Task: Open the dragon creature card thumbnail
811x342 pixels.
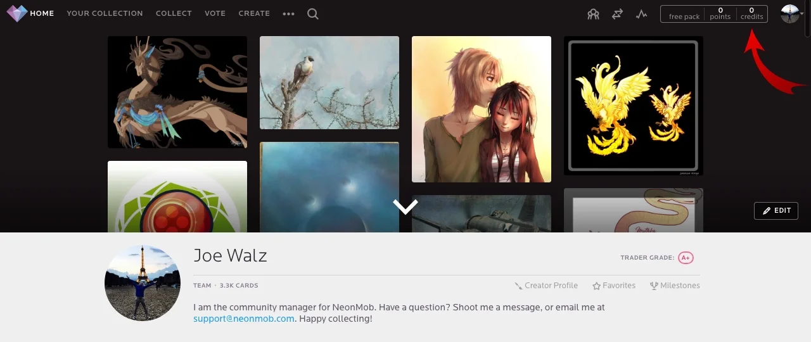Action: coord(177,92)
